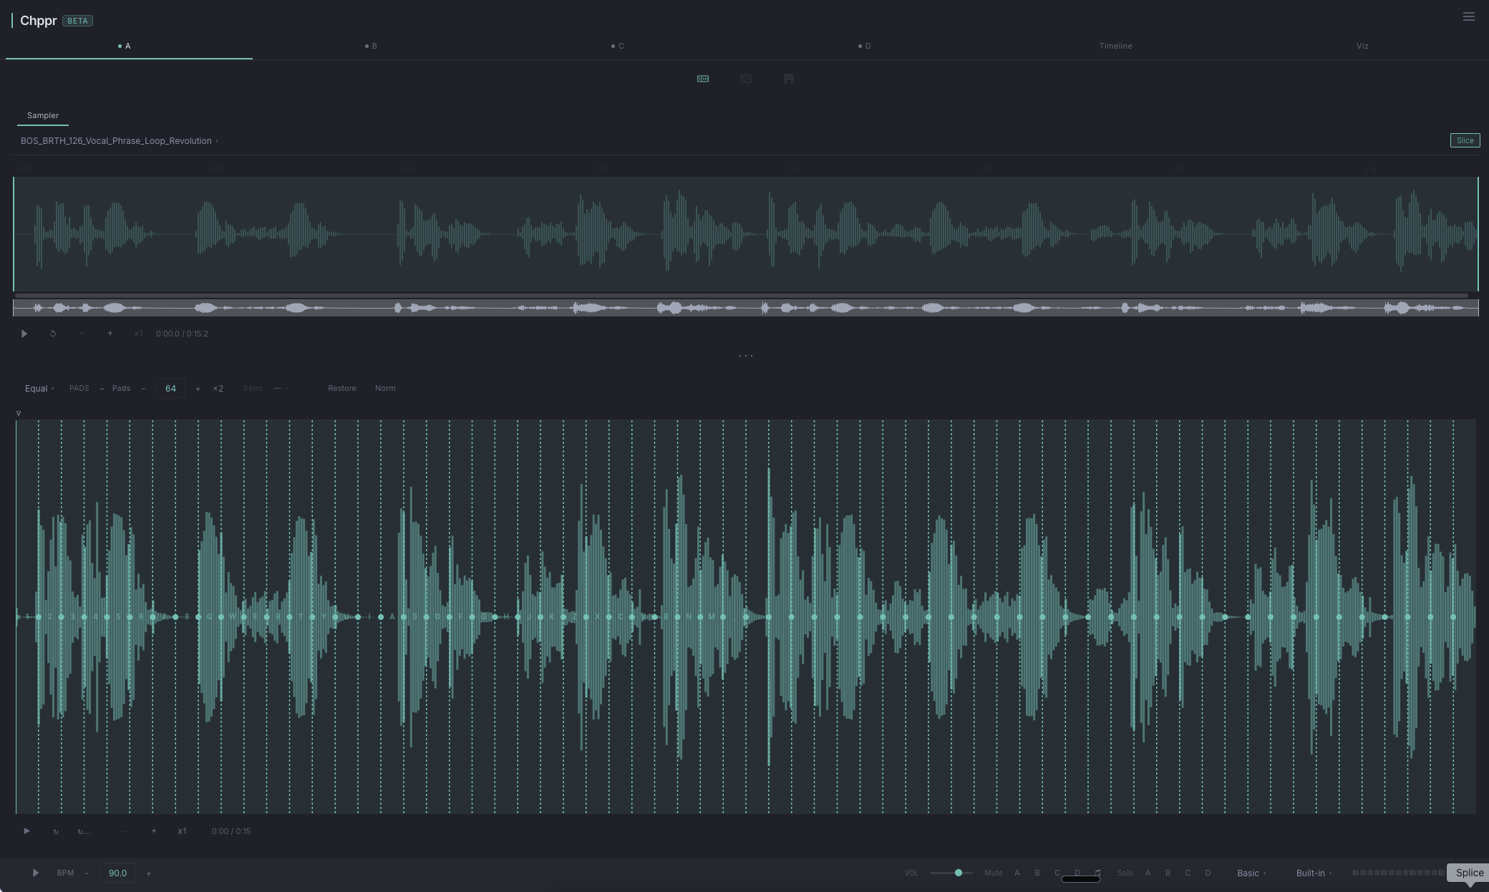
Task: Click the Restore button
Action: [341, 388]
